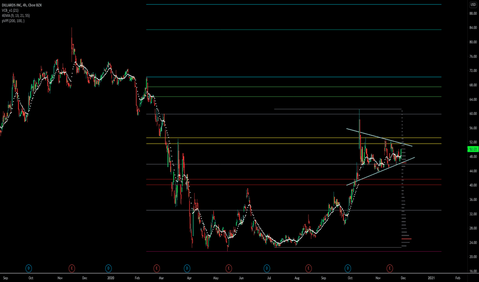This screenshot has width=479, height=282.
Task: Click the 16.00 price axis label
Action: (x=473, y=271)
